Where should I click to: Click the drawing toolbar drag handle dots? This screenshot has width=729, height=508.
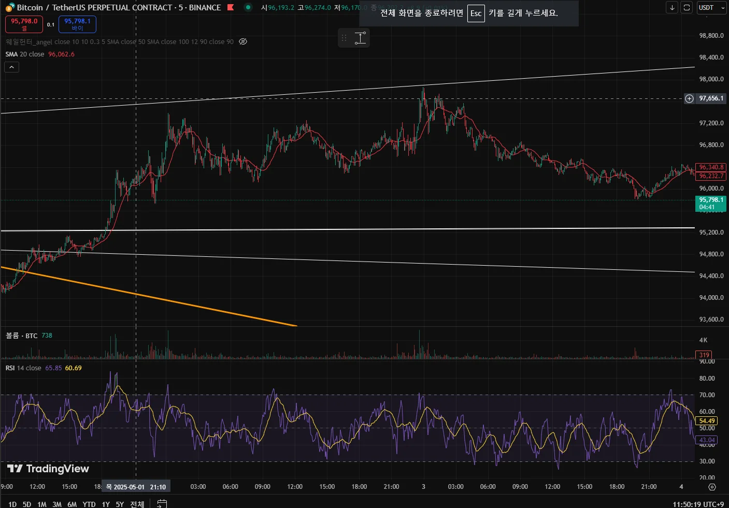tap(344, 38)
